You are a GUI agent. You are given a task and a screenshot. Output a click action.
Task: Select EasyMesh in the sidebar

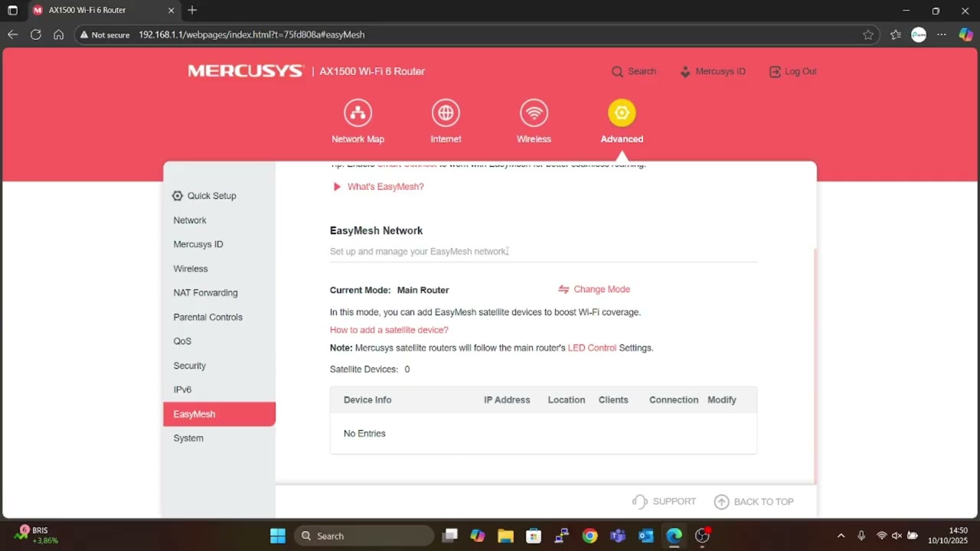click(x=219, y=414)
